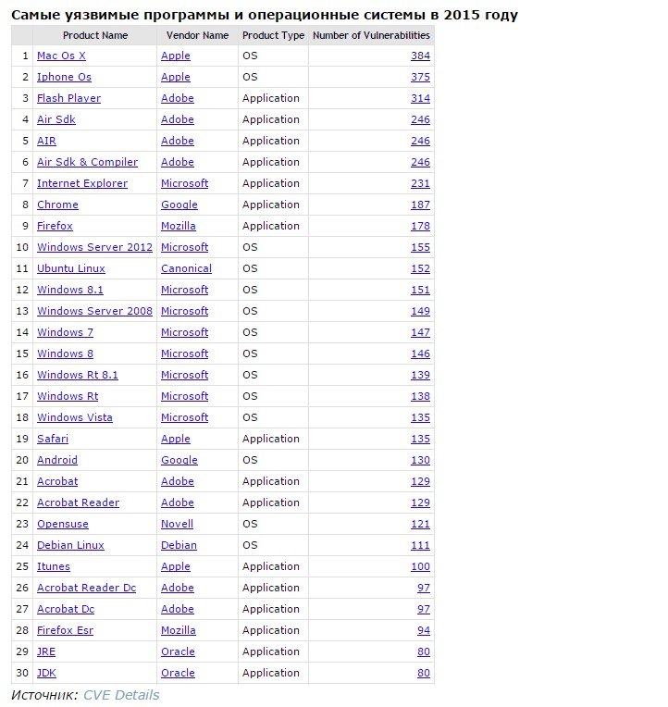Click the Product Type column header
The image size is (668, 707).
pos(273,35)
